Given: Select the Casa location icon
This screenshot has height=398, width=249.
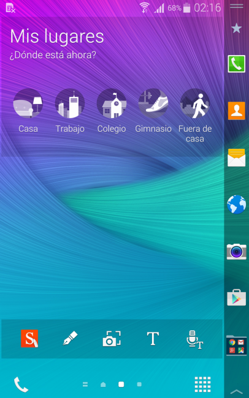Looking at the screenshot, I should pos(28,103).
